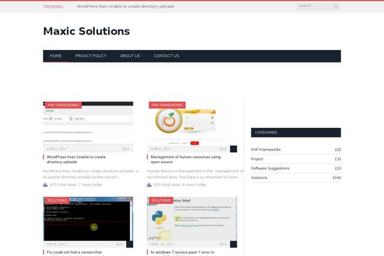Click Solutions tag on command prompt post
The height and width of the screenshot is (256, 384).
[57, 200]
